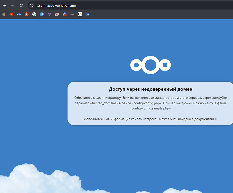The image size is (233, 193).
Task: Click the forward navigation arrow
Action: [13, 5]
